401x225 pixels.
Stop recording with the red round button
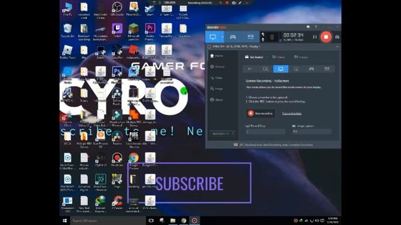(326, 37)
